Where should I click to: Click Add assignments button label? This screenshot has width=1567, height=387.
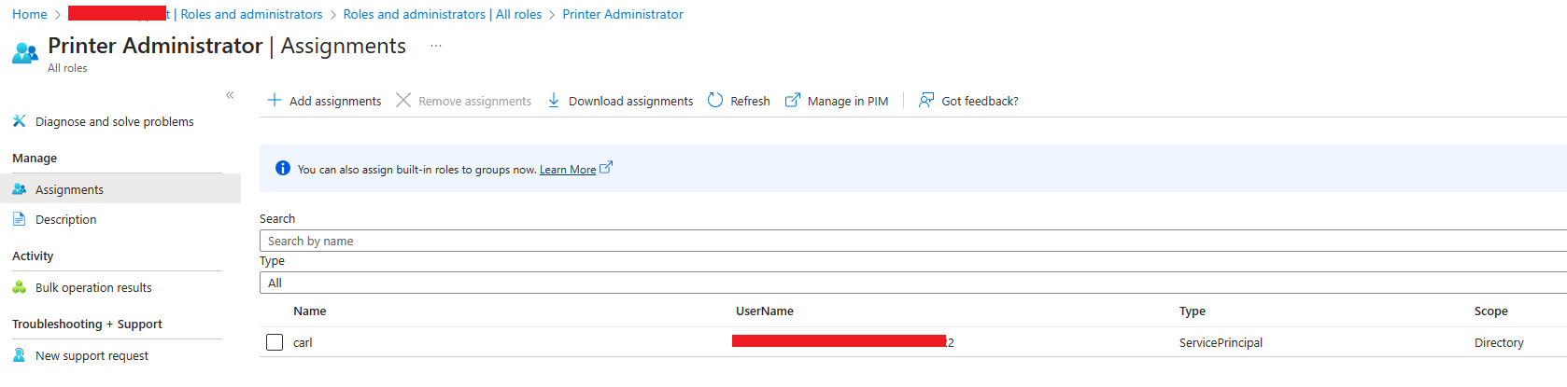pyautogui.click(x=335, y=101)
